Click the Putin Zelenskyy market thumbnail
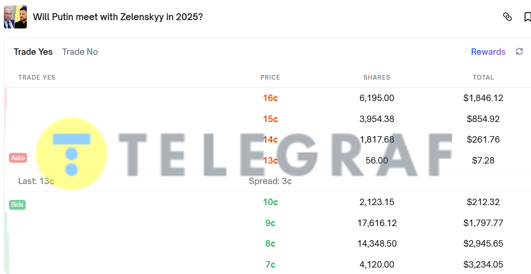The height and width of the screenshot is (274, 531). (15, 17)
